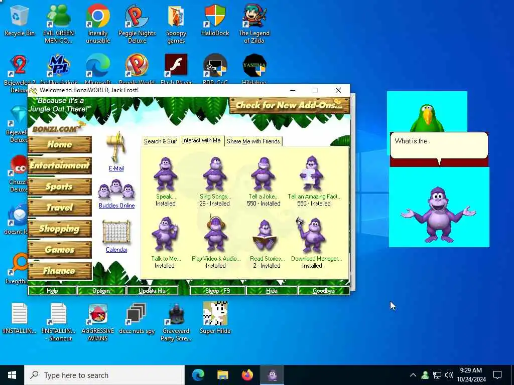The width and height of the screenshot is (514, 385).
Task: Click the purple Bonzi gorilla desktop character
Action: pos(438,215)
